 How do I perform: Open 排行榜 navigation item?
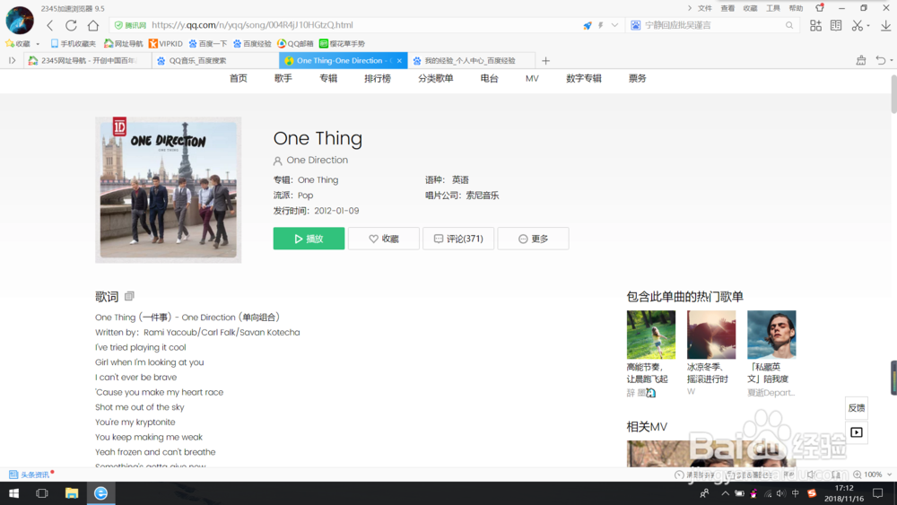tap(378, 78)
